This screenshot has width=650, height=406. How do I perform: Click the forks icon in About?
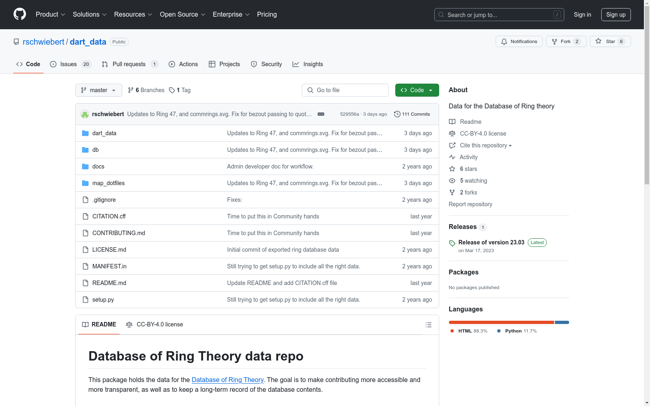[452, 192]
